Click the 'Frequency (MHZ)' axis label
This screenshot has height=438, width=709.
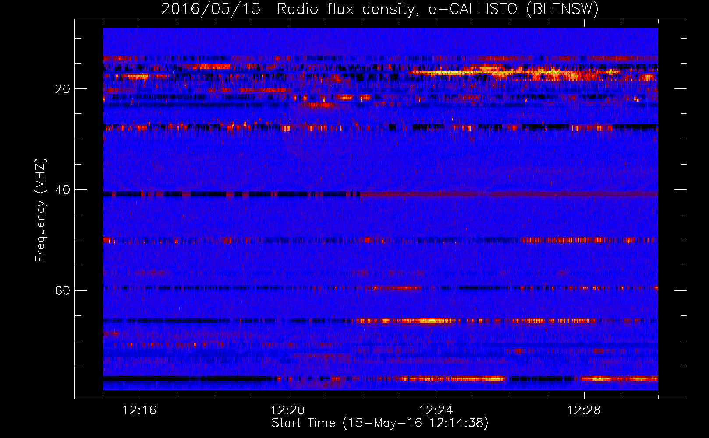click(x=40, y=210)
